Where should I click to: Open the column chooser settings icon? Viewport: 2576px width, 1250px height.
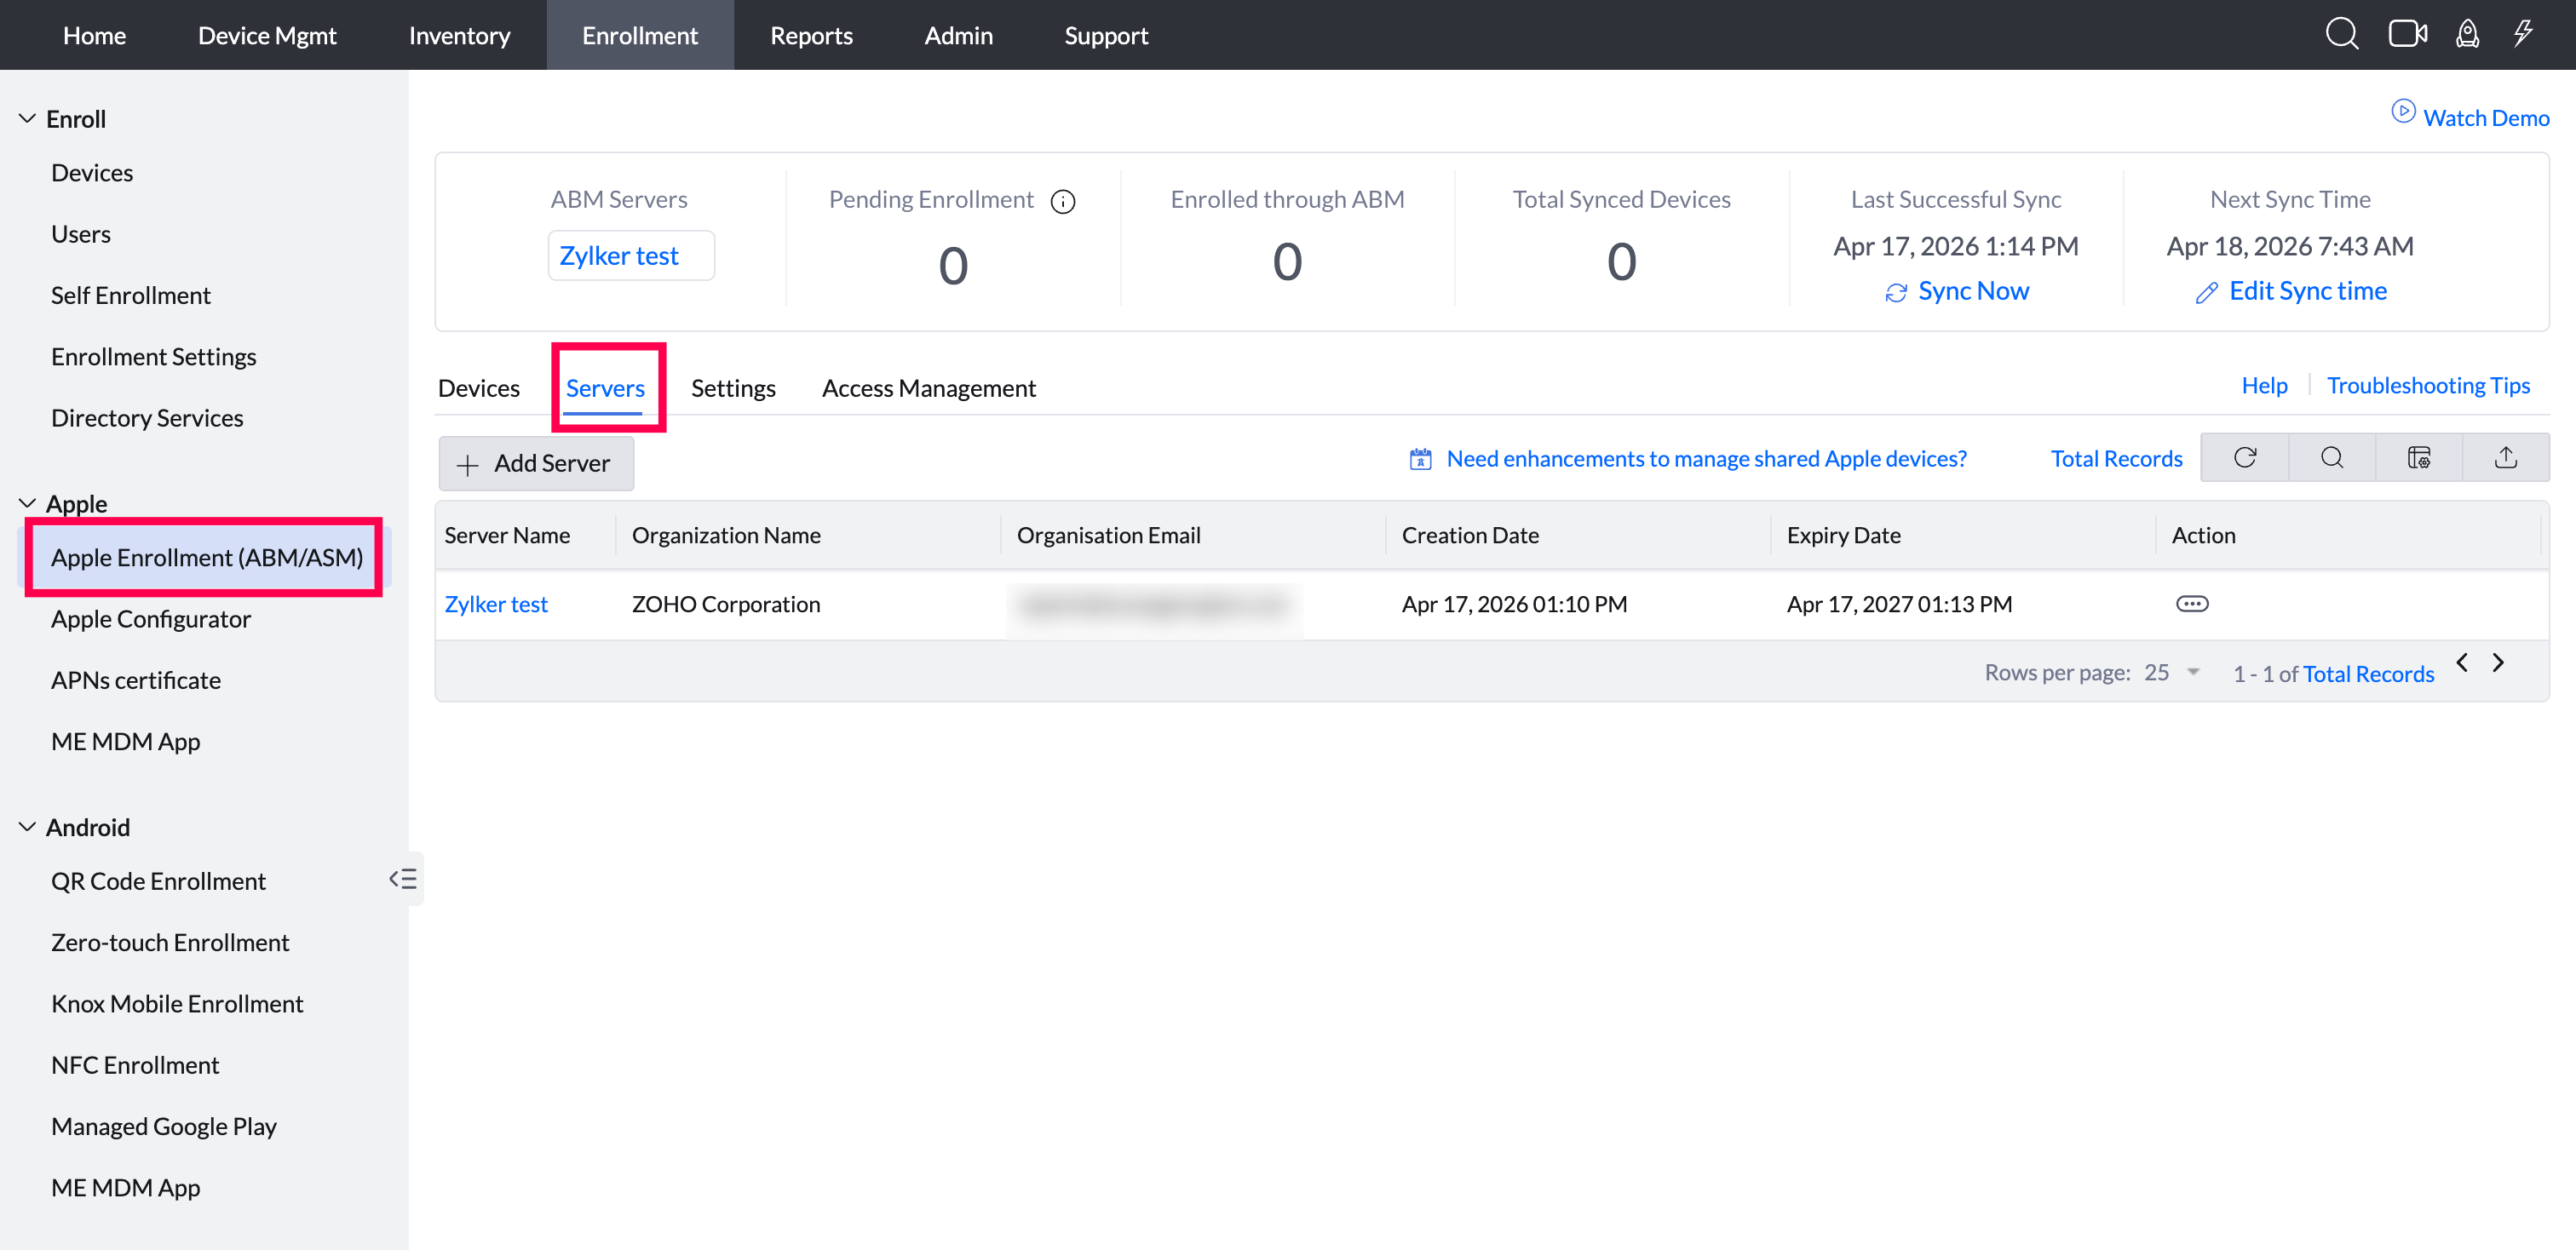2418,457
